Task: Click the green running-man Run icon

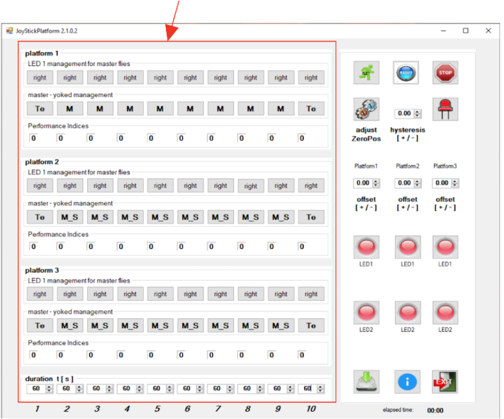Action: pos(365,73)
